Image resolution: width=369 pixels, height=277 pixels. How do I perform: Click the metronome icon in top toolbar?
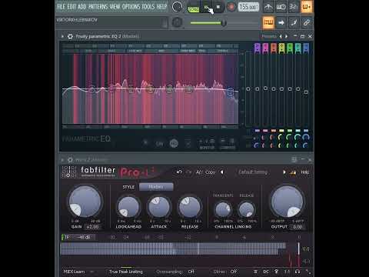click(x=268, y=7)
